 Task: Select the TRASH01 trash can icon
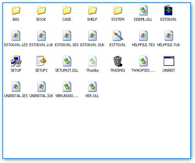tap(118, 61)
